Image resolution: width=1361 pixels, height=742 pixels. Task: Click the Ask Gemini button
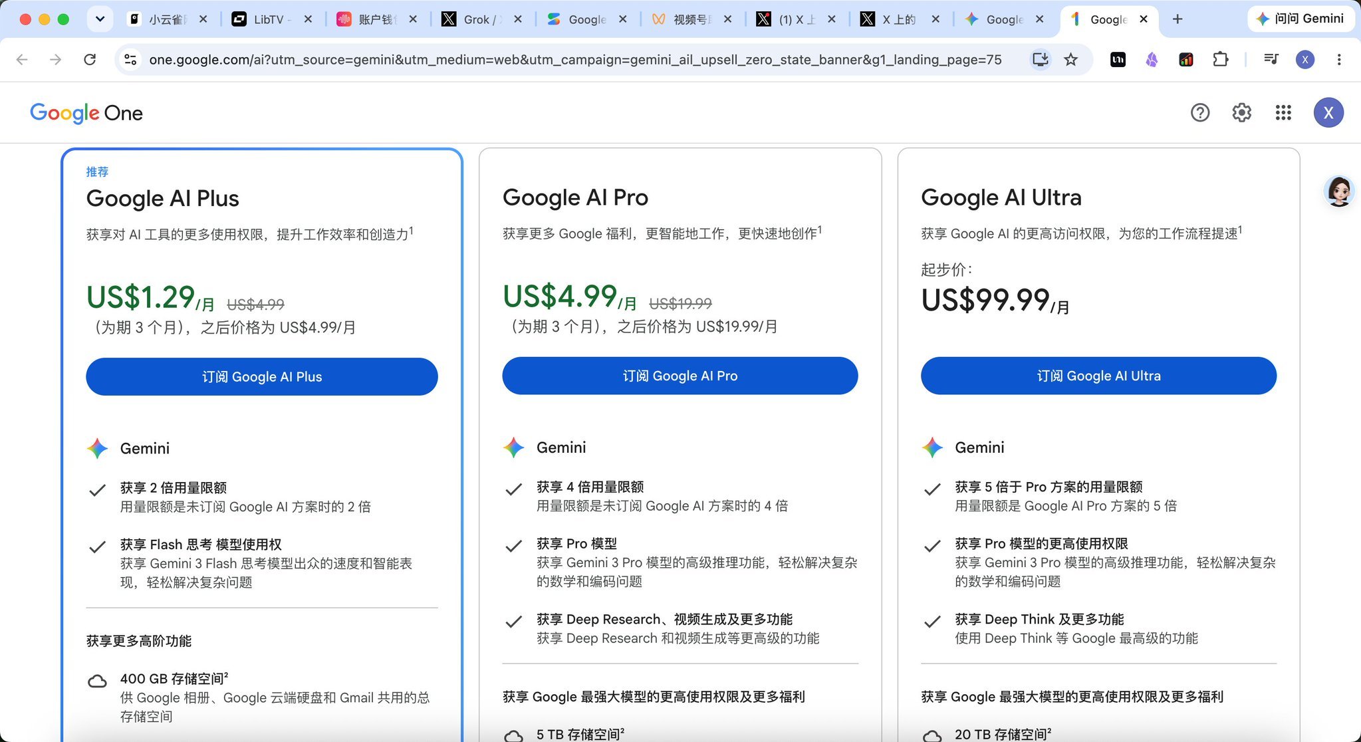tap(1300, 19)
